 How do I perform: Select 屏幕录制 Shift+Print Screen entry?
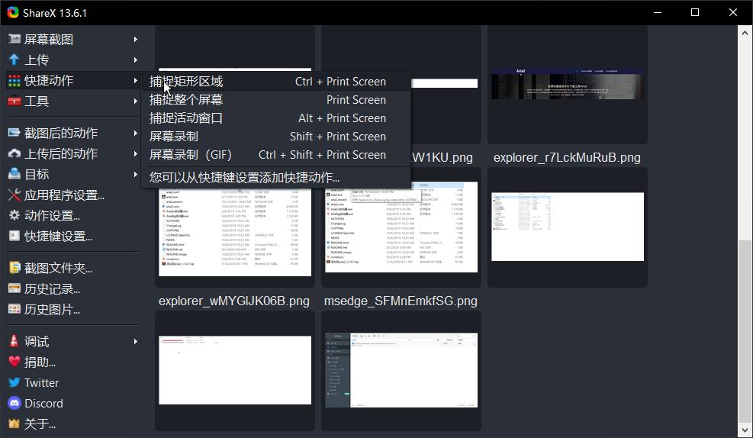point(275,137)
